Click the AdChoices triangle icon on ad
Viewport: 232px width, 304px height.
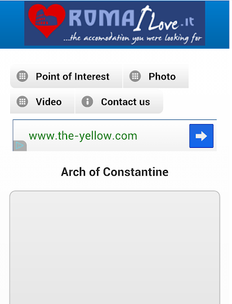(20, 146)
